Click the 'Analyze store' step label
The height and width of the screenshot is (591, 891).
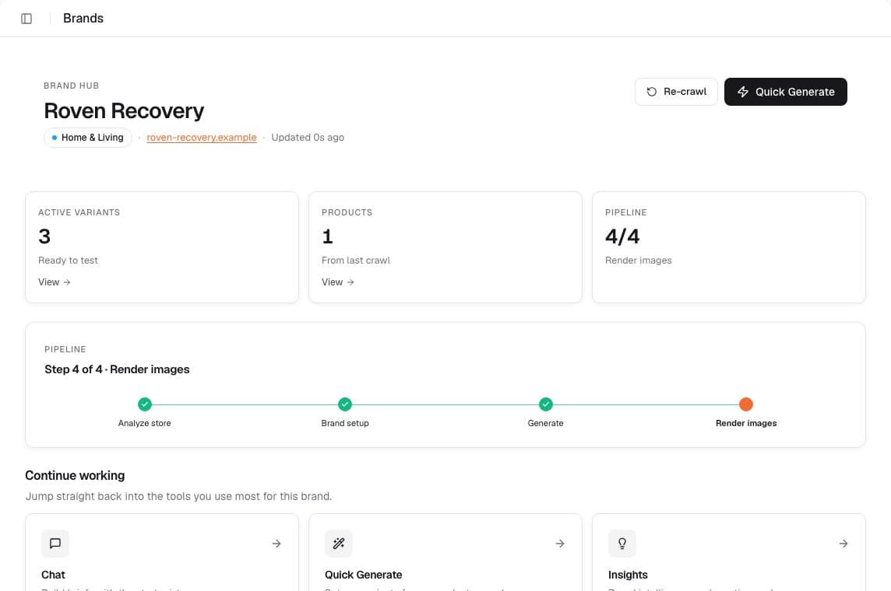click(144, 423)
